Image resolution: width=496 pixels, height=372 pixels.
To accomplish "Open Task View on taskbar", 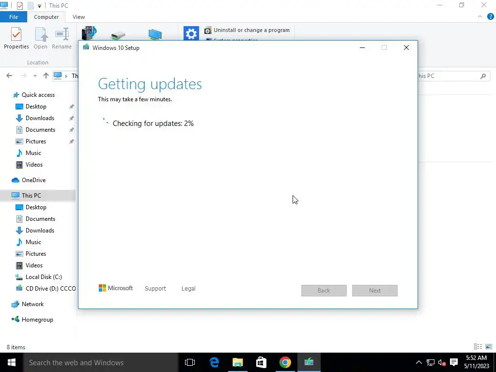I will pyautogui.click(x=190, y=362).
